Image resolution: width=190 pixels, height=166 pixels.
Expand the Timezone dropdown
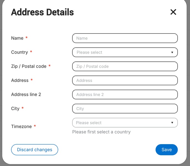[x=125, y=123]
